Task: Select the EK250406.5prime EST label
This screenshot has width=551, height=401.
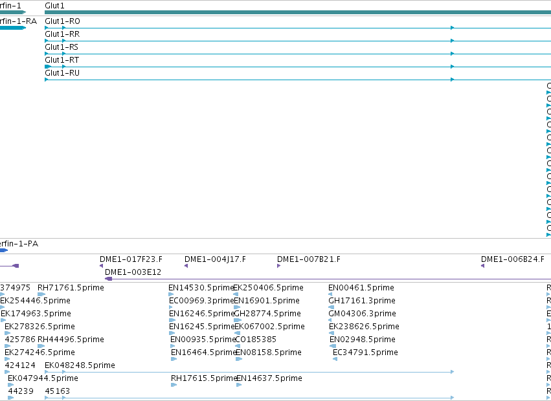Action: (x=269, y=288)
